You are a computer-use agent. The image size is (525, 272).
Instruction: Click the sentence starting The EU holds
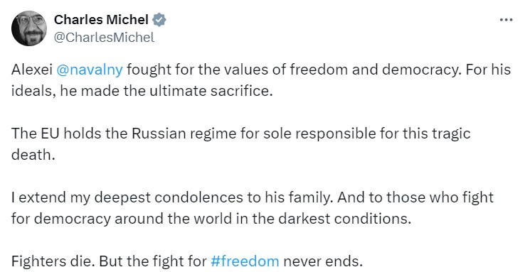241,144
